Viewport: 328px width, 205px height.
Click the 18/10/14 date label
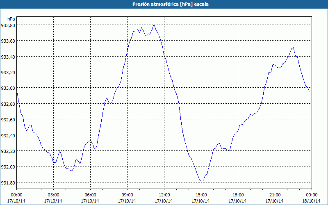pos(312,201)
